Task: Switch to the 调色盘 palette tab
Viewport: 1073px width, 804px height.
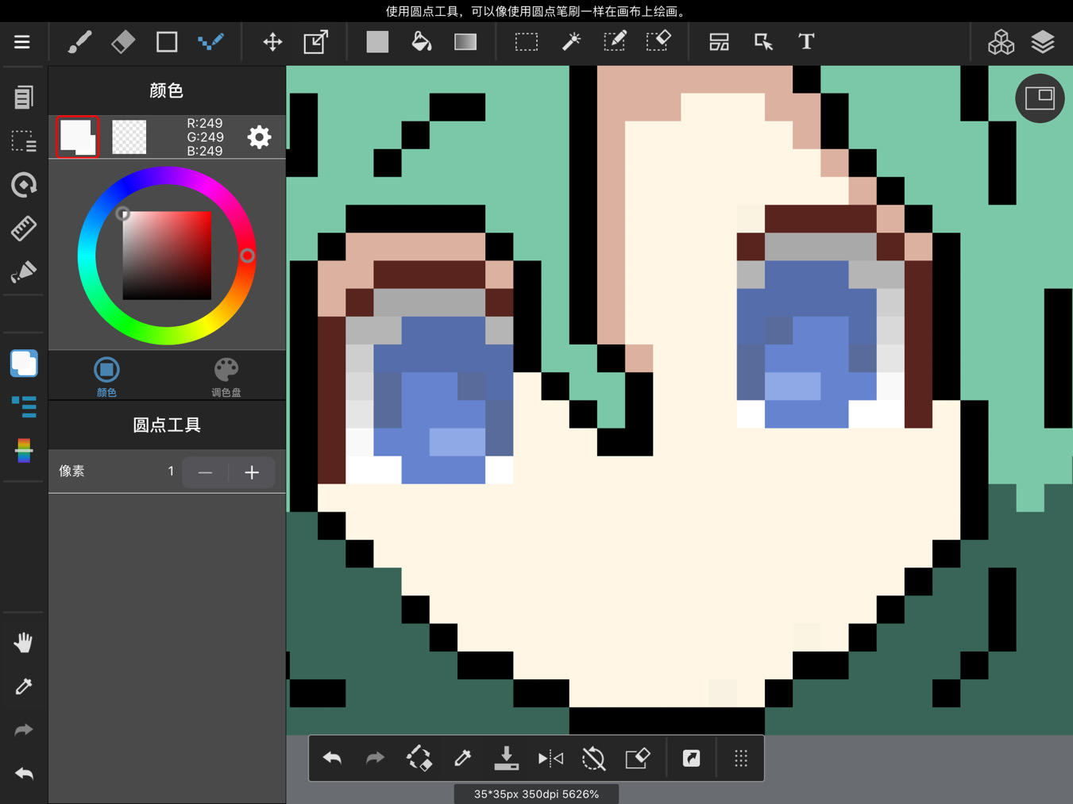Action: pos(226,376)
